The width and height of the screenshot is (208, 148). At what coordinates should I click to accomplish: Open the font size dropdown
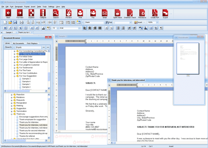click(x=58, y=28)
